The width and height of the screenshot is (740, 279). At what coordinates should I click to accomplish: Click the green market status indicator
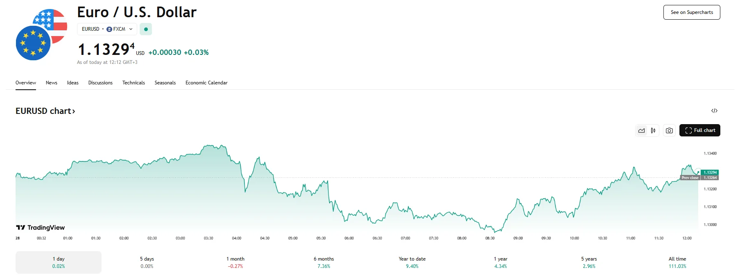click(146, 29)
